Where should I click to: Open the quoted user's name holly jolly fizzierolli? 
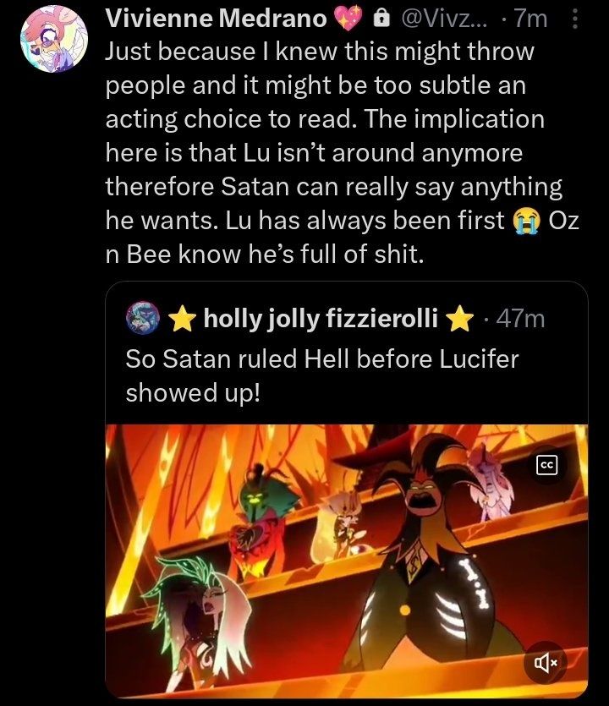(321, 318)
